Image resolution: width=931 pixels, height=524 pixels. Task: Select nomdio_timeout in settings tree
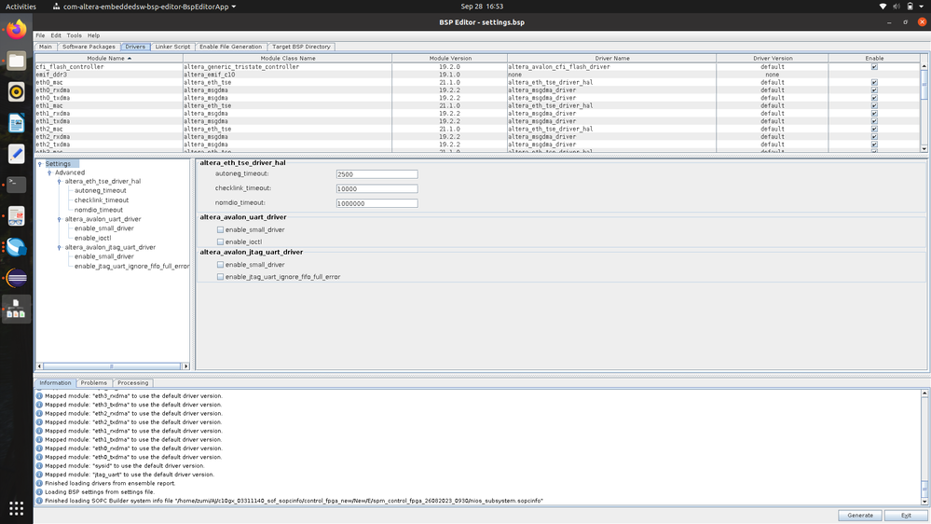[x=99, y=210]
